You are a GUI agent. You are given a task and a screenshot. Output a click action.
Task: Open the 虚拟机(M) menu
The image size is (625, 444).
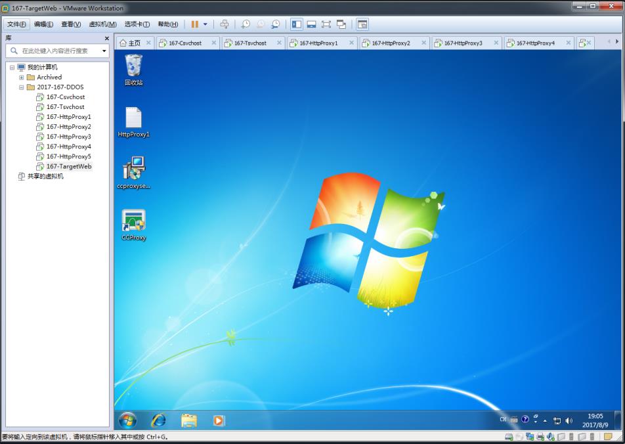coord(102,24)
